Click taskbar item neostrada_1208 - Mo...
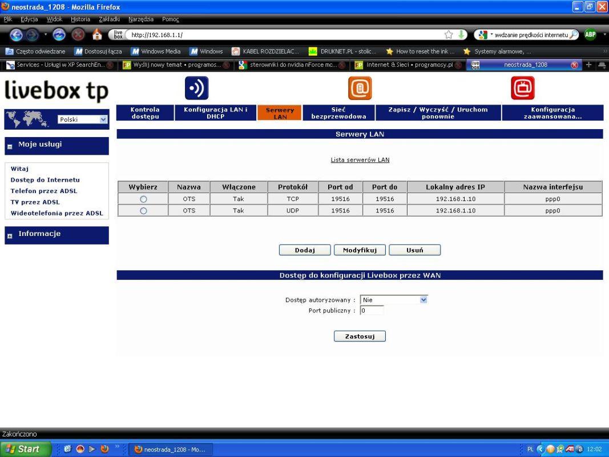The height and width of the screenshot is (457, 609). pyautogui.click(x=170, y=449)
